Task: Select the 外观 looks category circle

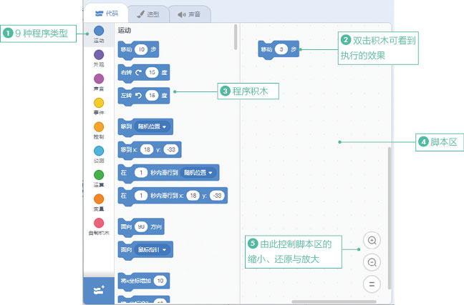Action: pyautogui.click(x=99, y=54)
